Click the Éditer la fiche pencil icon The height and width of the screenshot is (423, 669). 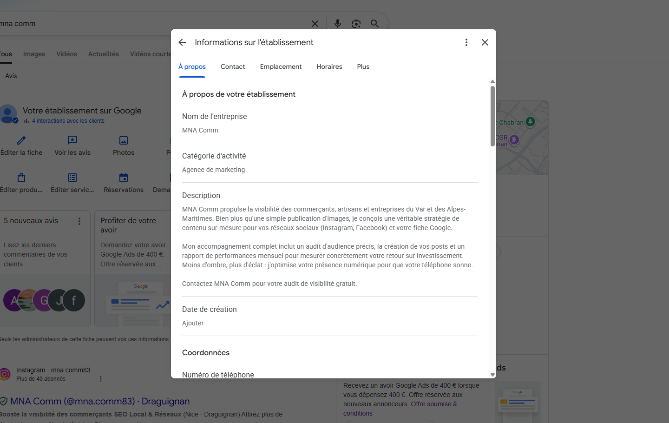(x=21, y=140)
